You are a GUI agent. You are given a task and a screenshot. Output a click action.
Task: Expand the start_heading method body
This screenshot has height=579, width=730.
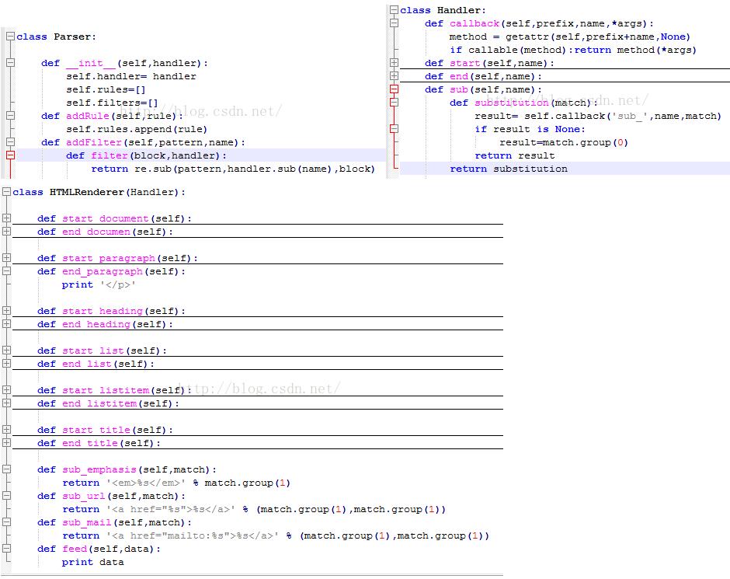6,311
